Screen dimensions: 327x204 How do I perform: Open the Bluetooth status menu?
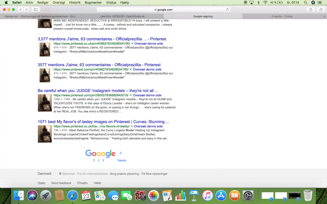258,3
